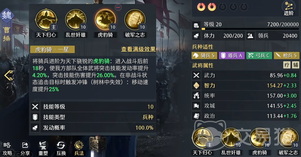Click the 分享 share icon

click(25, 148)
